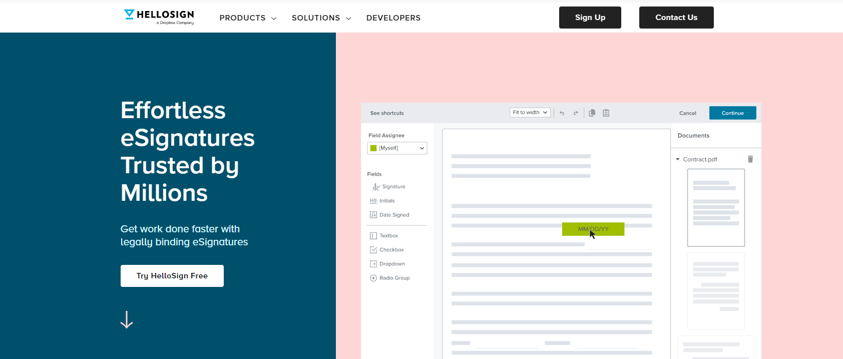Click the HelloSign logo
The image size is (843, 359).
coord(159,17)
